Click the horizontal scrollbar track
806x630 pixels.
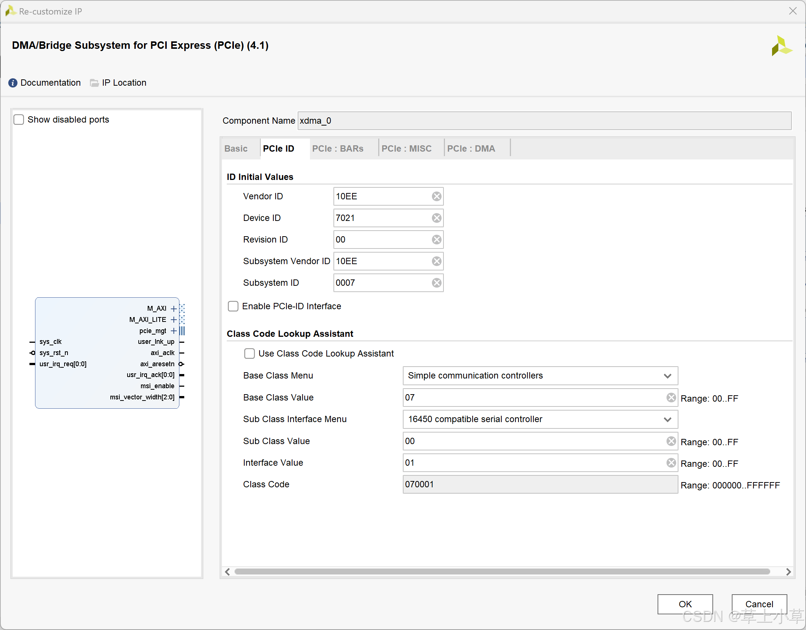502,572
